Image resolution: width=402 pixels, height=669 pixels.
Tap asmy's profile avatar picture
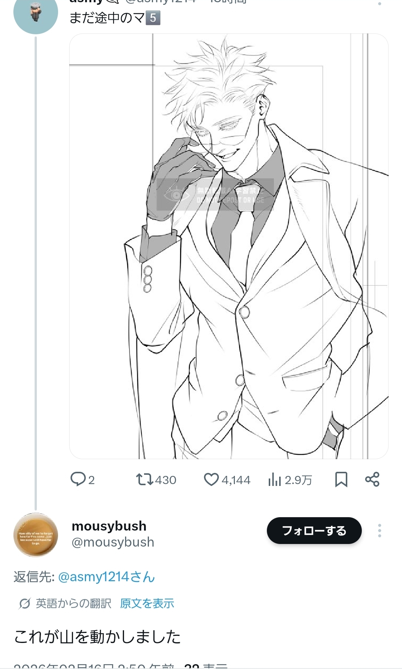[x=36, y=13]
